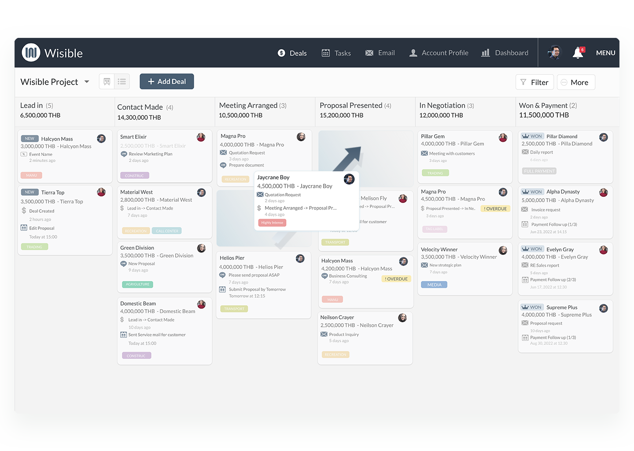The height and width of the screenshot is (451, 634).
Task: Switch to the Email tab
Action: point(380,53)
